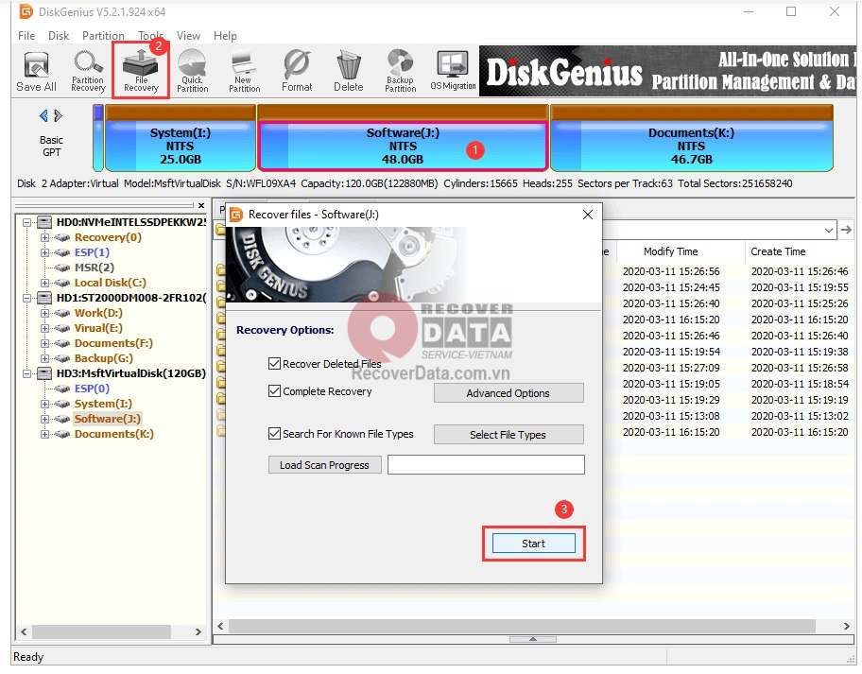
Task: Open the Tools menu
Action: pos(149,36)
